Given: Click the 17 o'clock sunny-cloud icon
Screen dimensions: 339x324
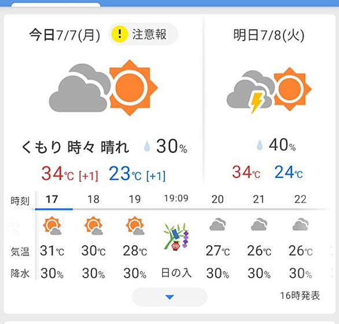Looking at the screenshot, I should click(x=52, y=225).
